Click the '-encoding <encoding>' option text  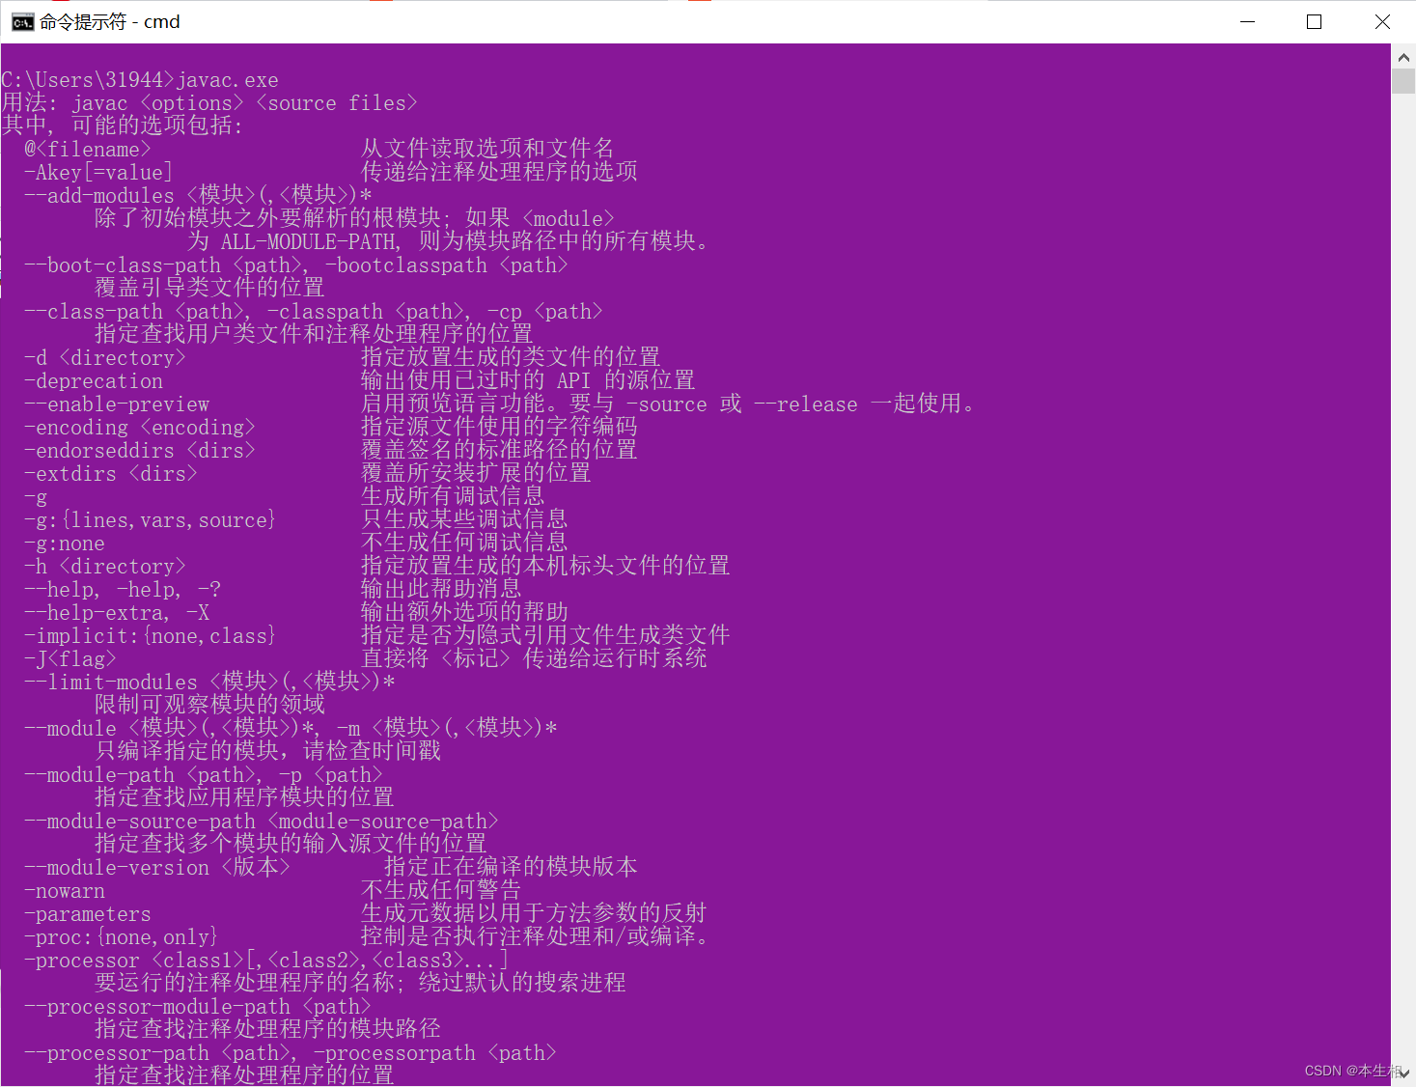140,428
